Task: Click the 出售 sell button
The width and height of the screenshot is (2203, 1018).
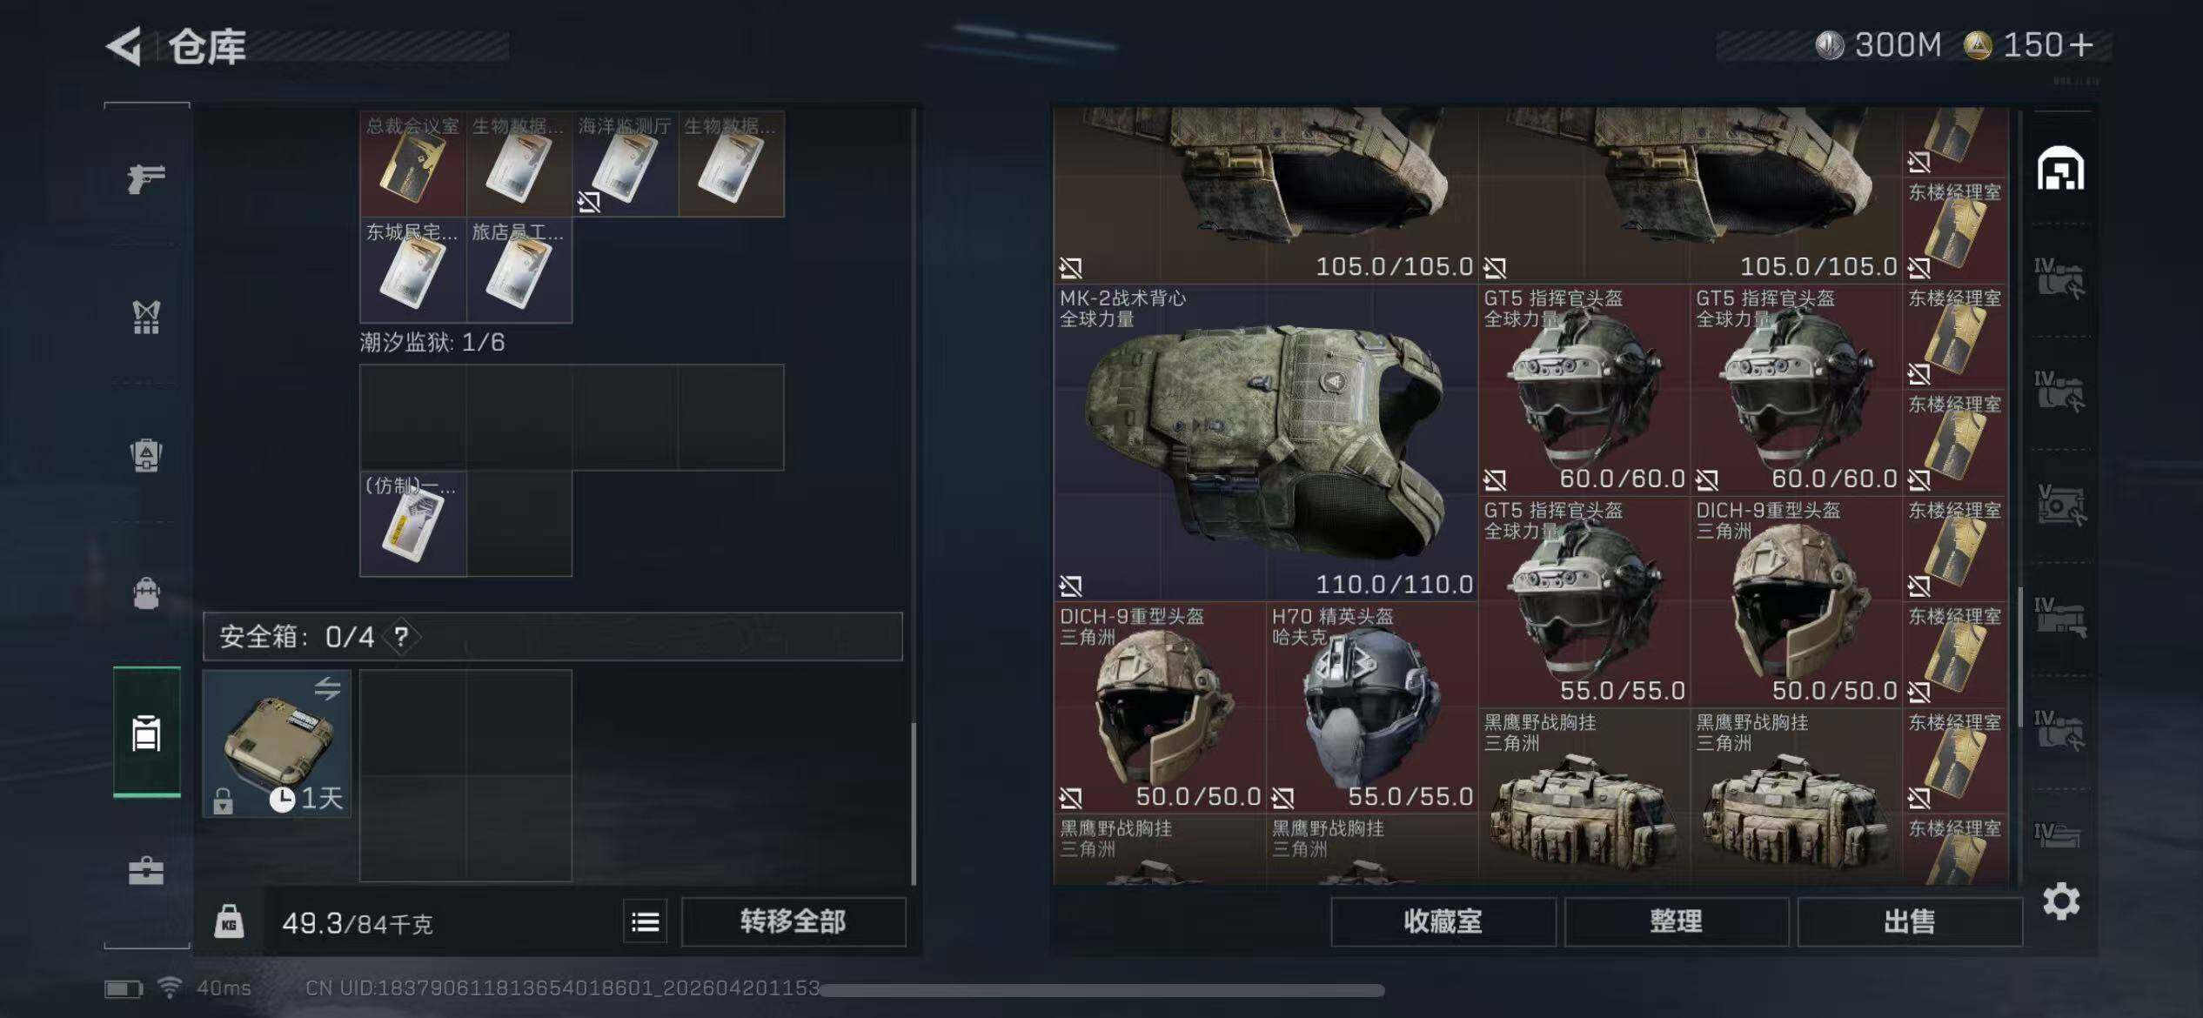Action: [1909, 921]
